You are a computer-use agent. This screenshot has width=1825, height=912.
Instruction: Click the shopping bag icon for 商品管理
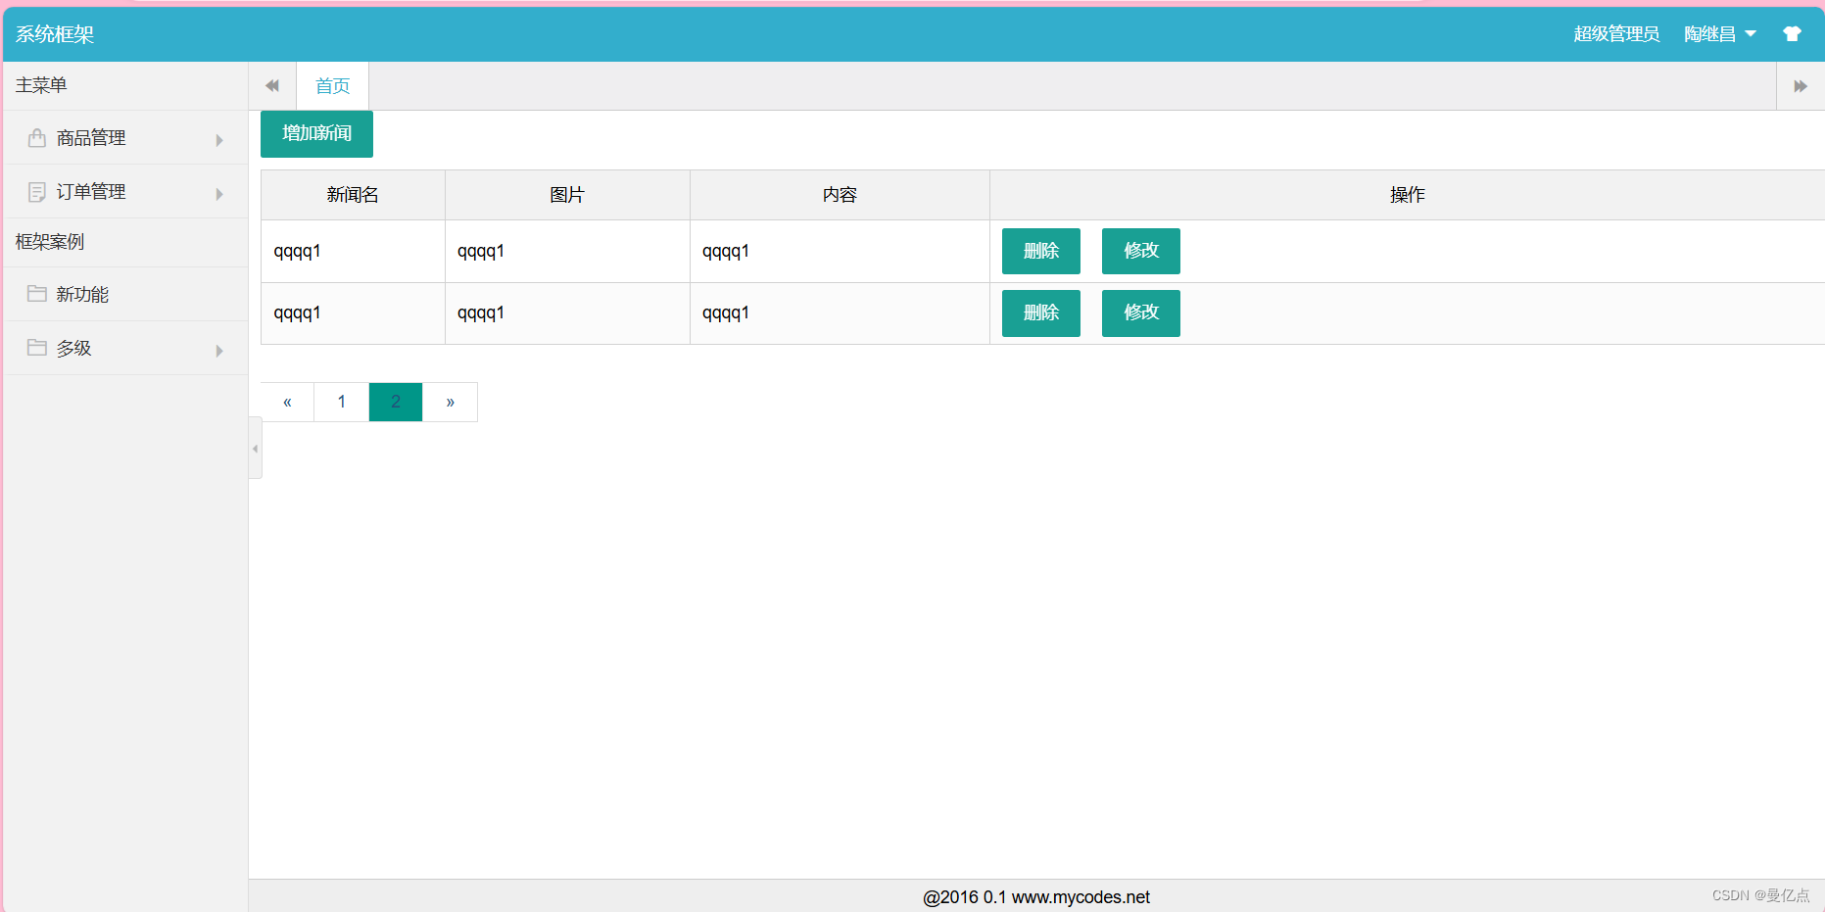[x=37, y=138]
